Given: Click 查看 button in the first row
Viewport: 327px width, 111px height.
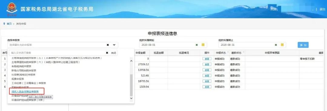Looking at the screenshot, I should (x=207, y=59).
